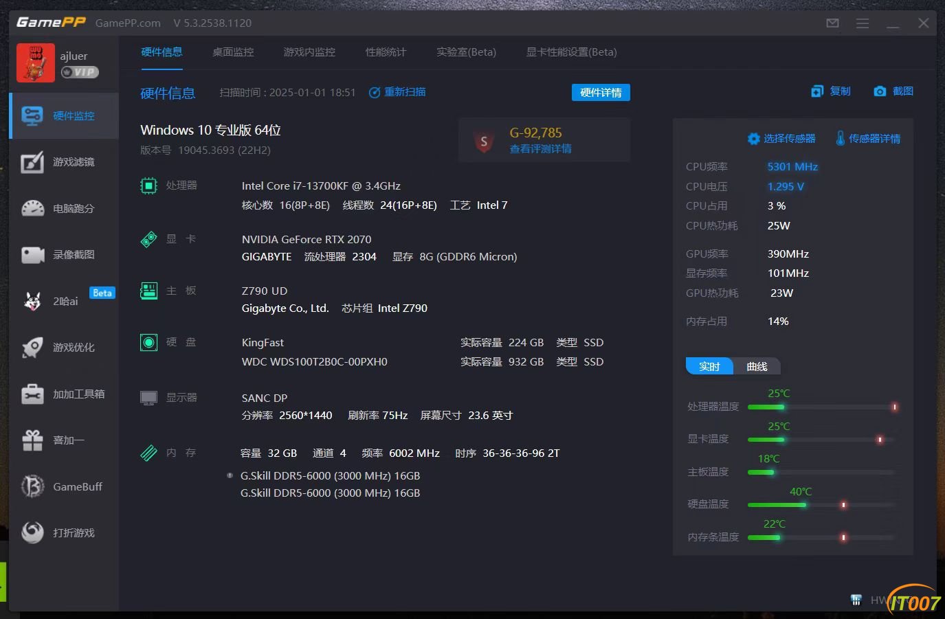This screenshot has height=619, width=945.
Task: Switch to the 显卡性能设置(Beta) tab
Action: (571, 52)
